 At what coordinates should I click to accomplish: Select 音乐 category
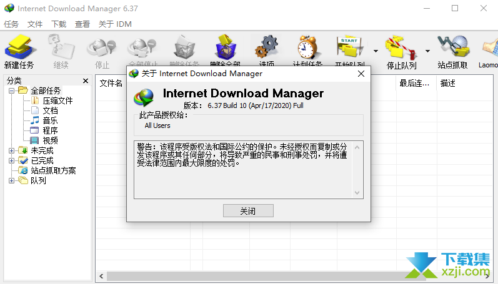click(x=50, y=120)
